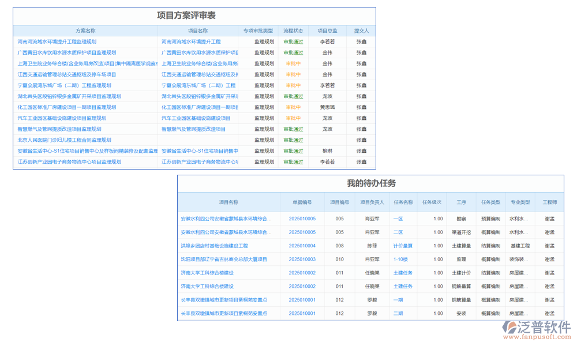Click the 计价量算 task name link
The width and height of the screenshot is (577, 346).
(402, 246)
